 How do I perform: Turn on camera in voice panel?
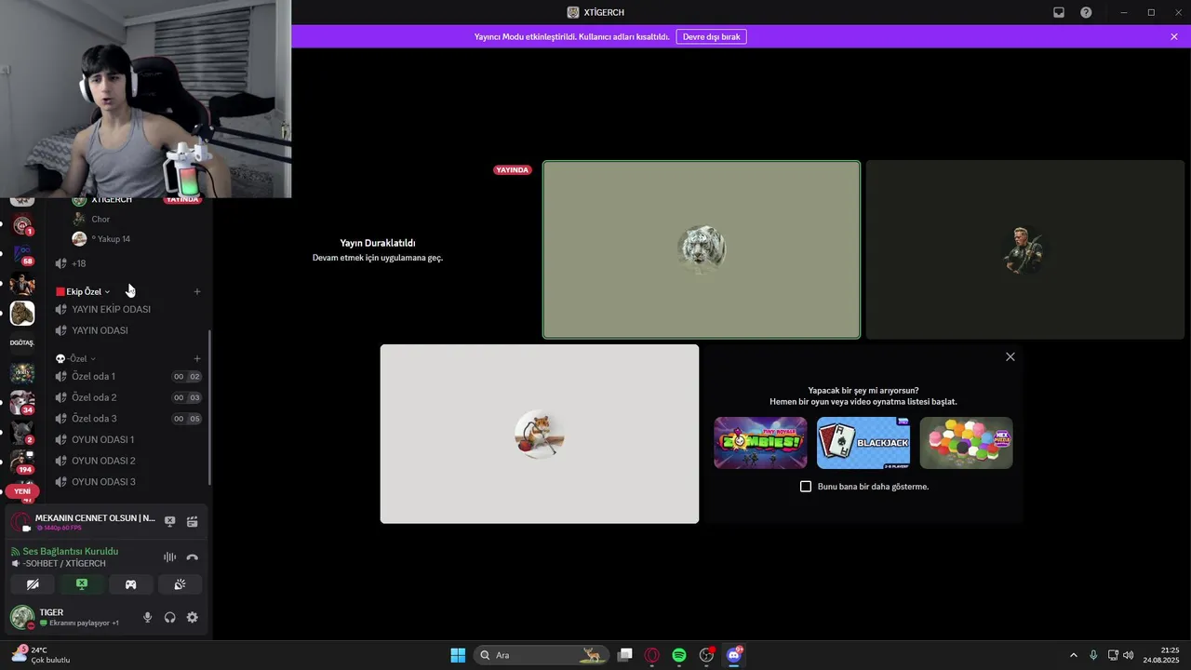[33, 584]
